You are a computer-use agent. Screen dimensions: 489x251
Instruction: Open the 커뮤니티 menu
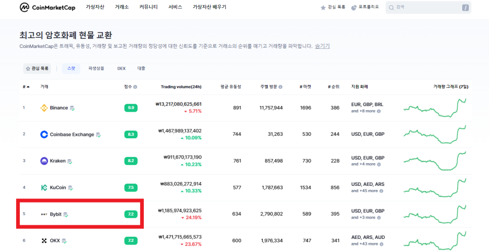[148, 7]
